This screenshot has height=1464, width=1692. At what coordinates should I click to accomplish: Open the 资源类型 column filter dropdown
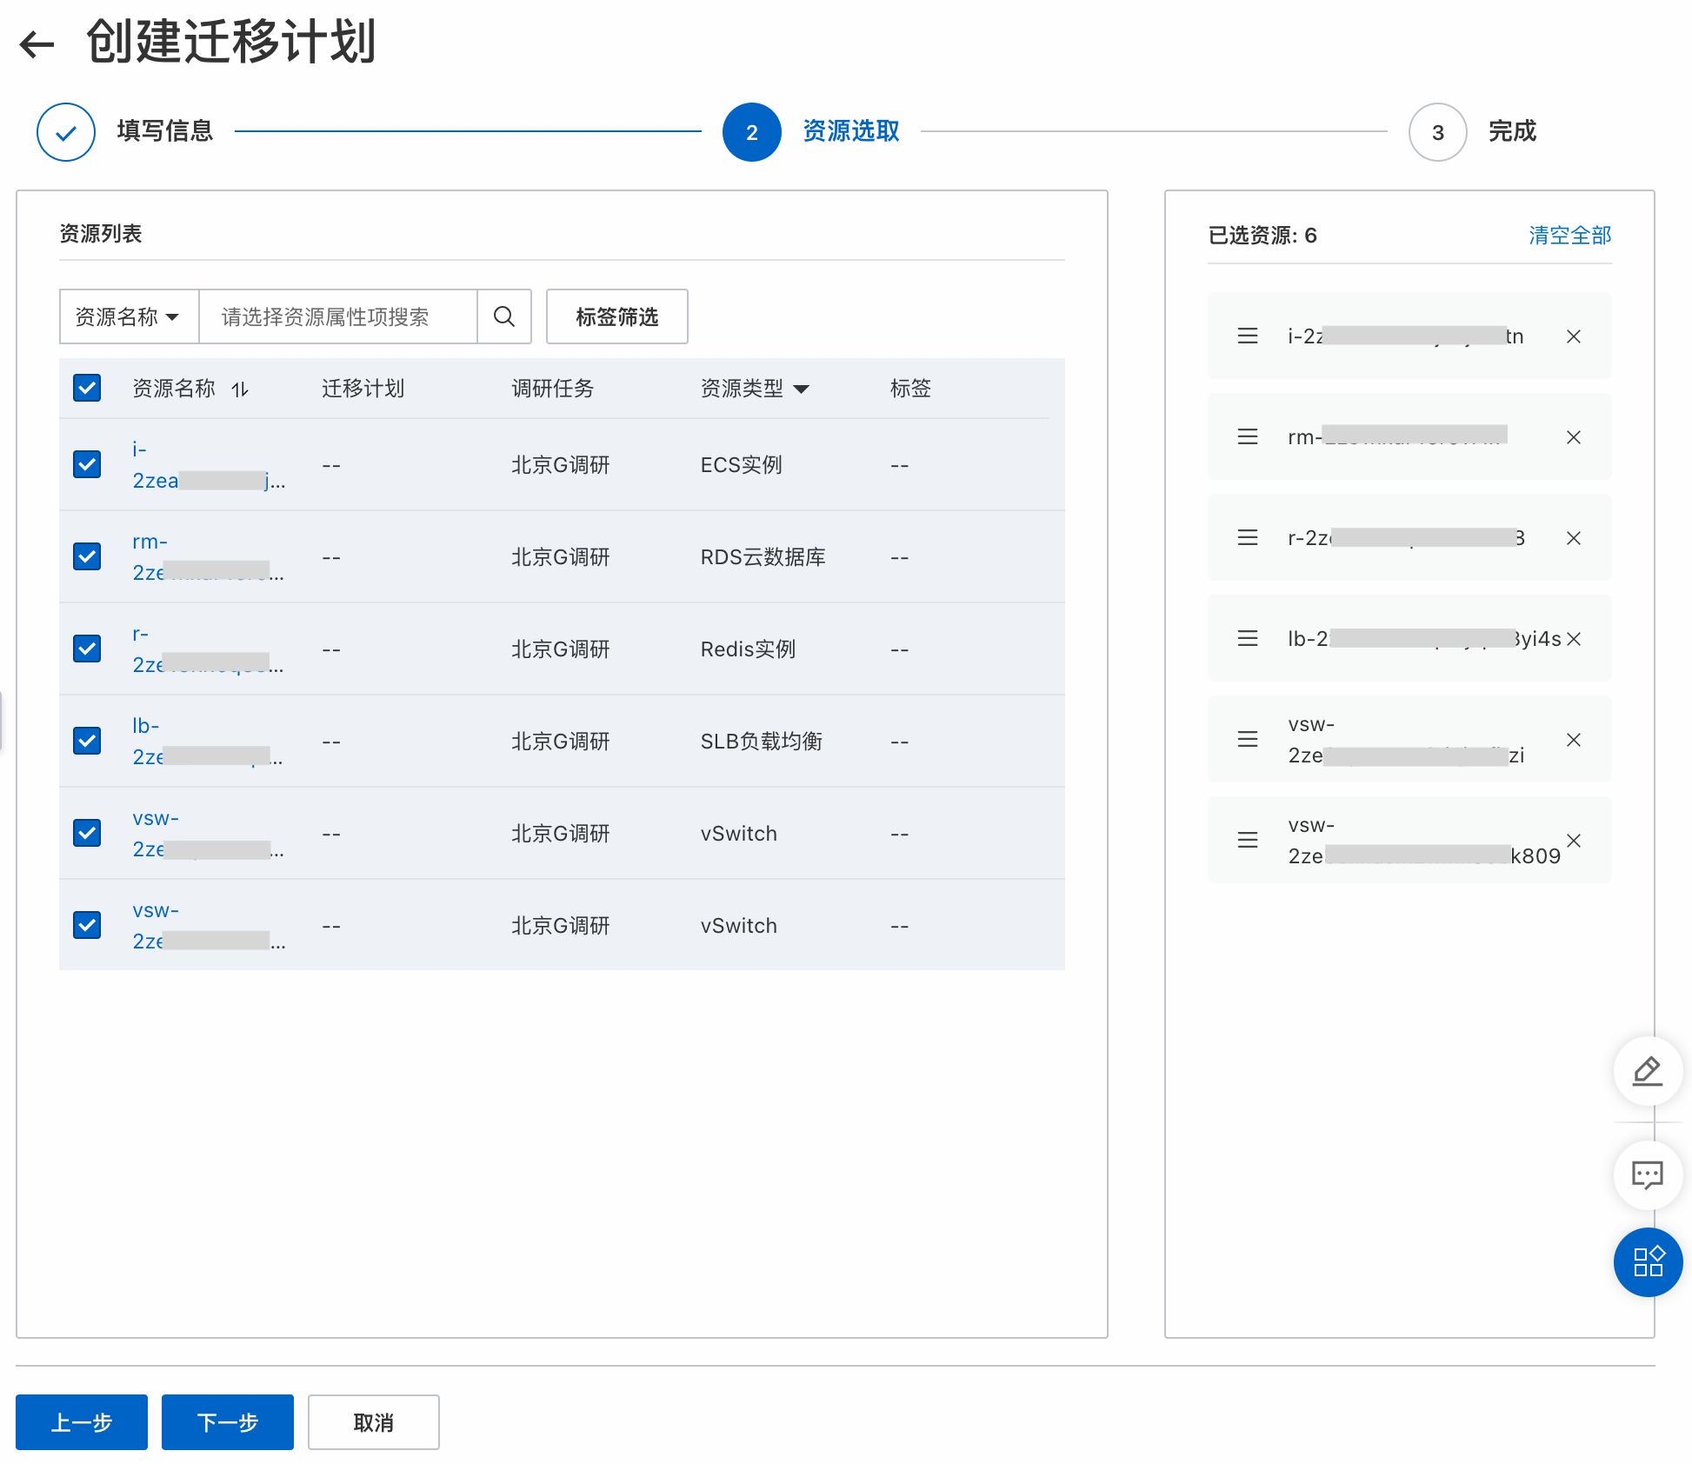tap(802, 389)
